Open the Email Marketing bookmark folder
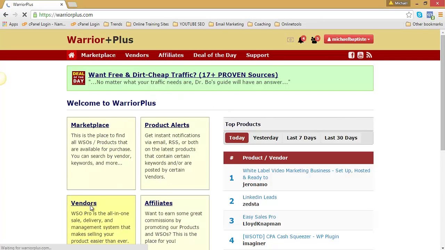 [226, 24]
